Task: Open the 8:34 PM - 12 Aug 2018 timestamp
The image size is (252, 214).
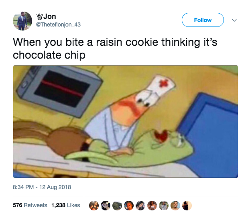Action: click(x=42, y=187)
